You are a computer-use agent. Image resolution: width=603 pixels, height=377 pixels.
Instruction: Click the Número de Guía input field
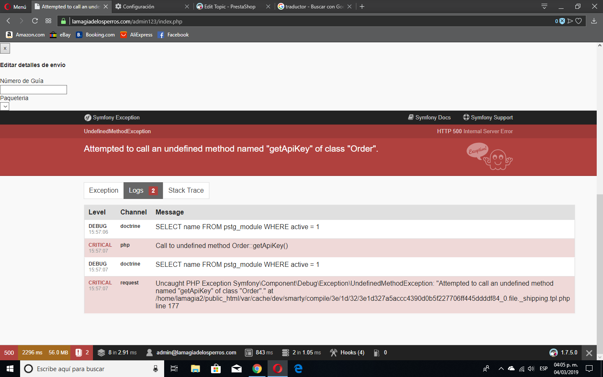33,90
